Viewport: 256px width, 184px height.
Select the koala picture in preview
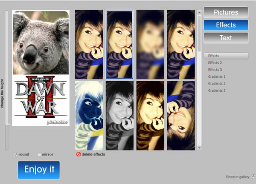pyautogui.click(x=41, y=42)
